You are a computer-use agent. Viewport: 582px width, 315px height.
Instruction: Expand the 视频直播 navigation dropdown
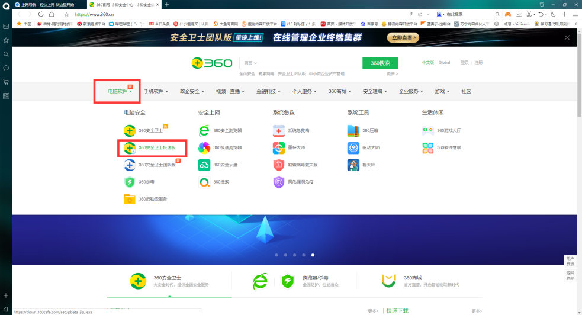tap(230, 91)
